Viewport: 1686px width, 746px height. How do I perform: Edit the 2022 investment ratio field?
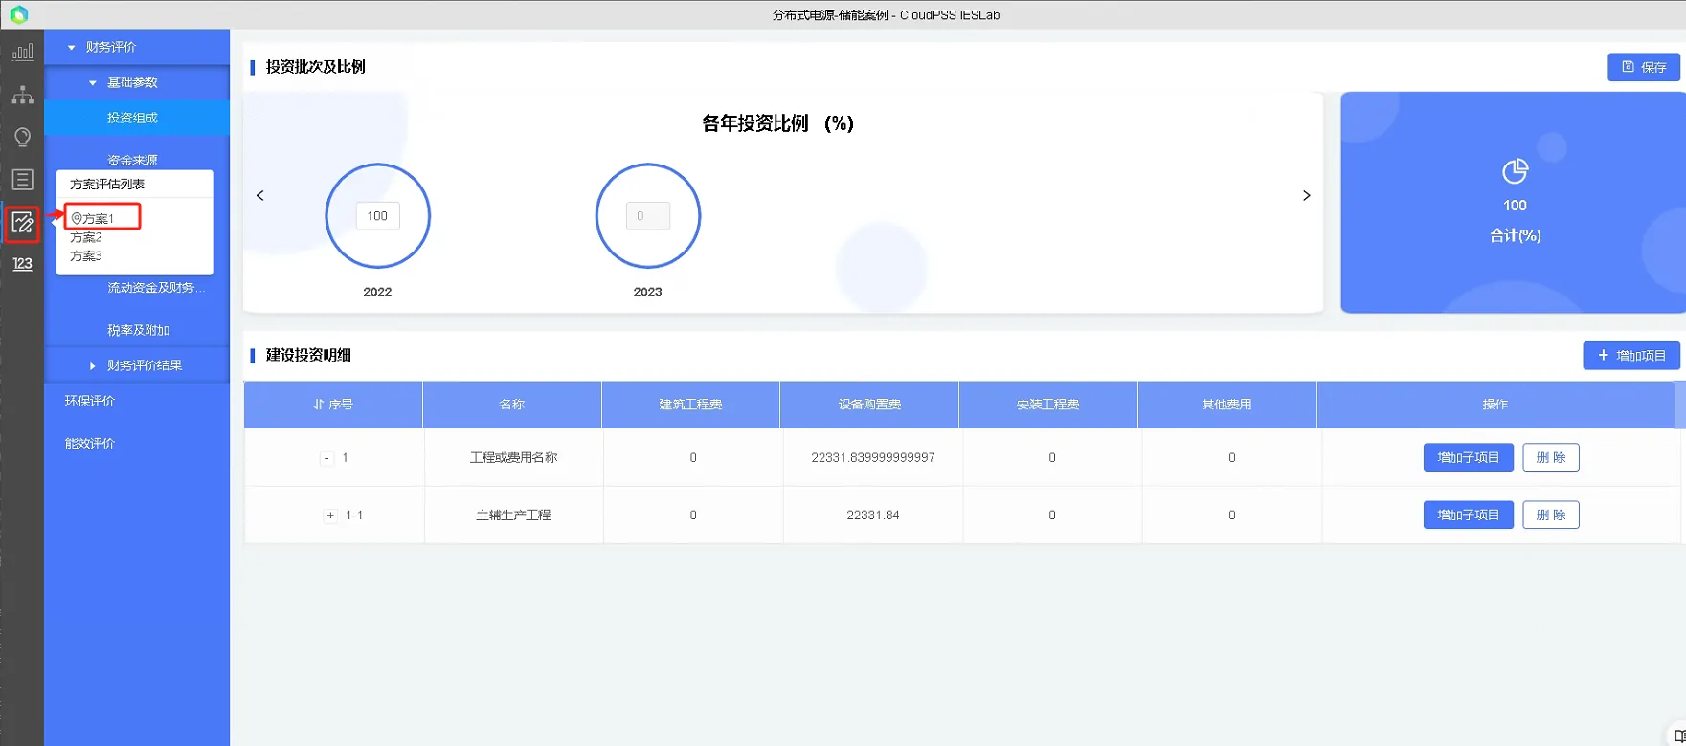coord(377,216)
